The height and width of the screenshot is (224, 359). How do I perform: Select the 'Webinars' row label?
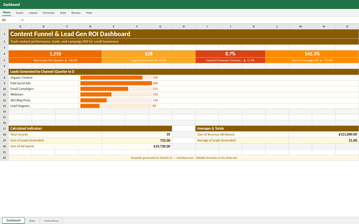tap(44, 94)
